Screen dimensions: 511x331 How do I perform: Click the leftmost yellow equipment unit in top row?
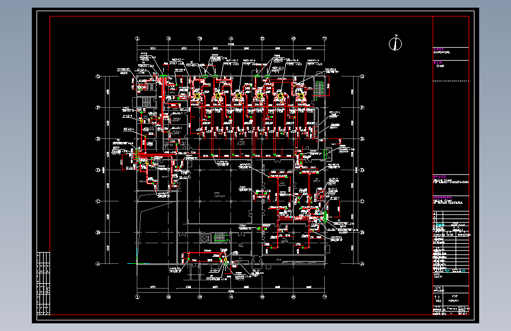197,96
